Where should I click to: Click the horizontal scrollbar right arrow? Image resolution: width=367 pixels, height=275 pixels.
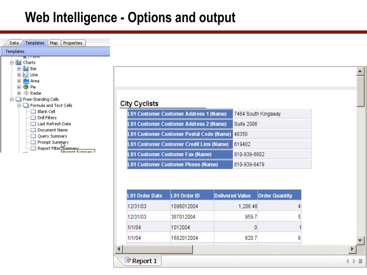pyautogui.click(x=352, y=249)
